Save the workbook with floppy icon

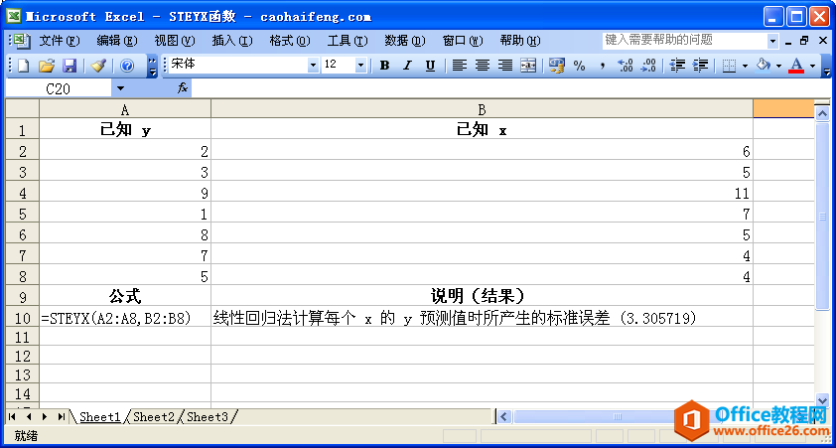click(70, 66)
